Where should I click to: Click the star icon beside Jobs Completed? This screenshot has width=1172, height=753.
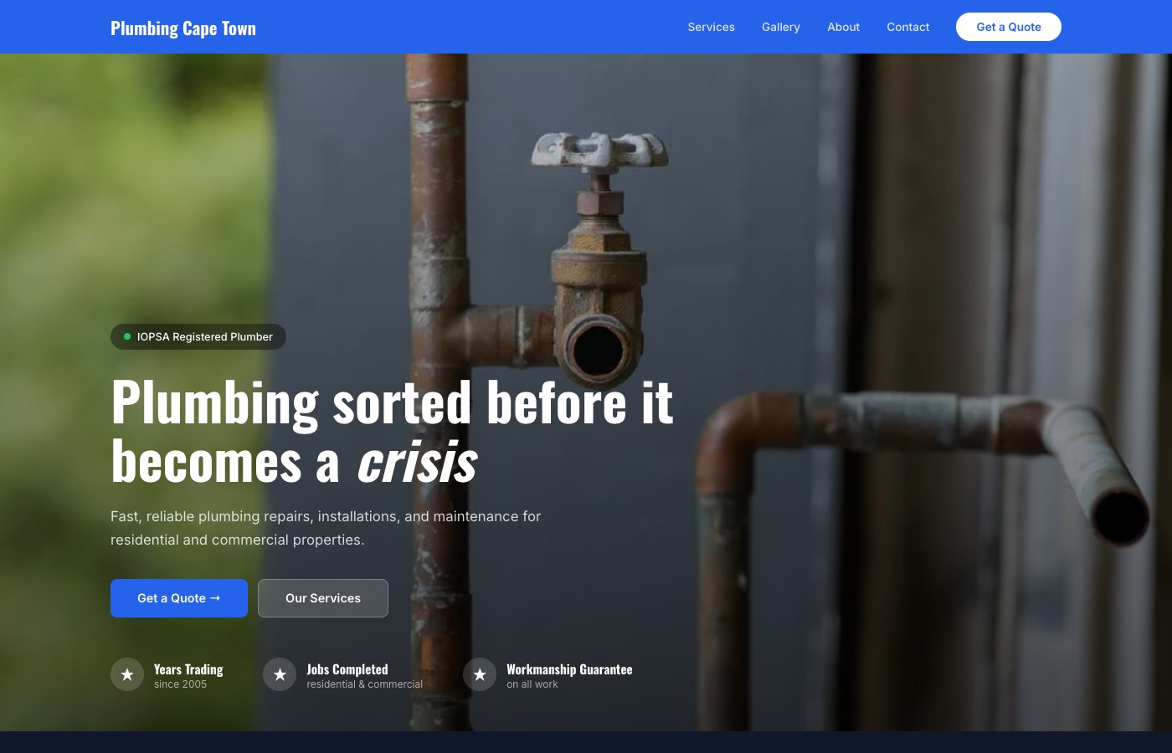[x=280, y=674]
